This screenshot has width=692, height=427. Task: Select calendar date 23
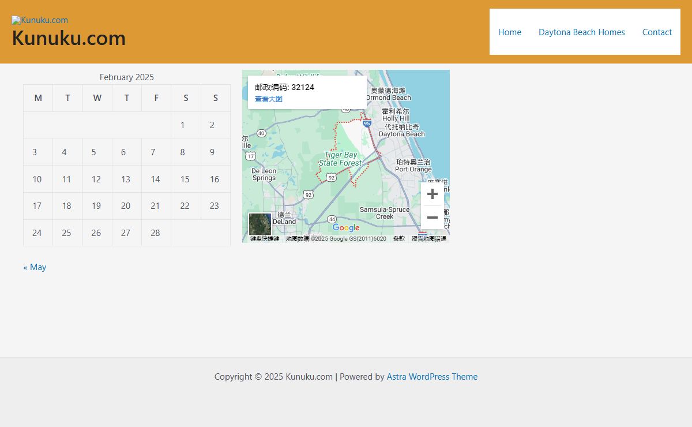215,206
